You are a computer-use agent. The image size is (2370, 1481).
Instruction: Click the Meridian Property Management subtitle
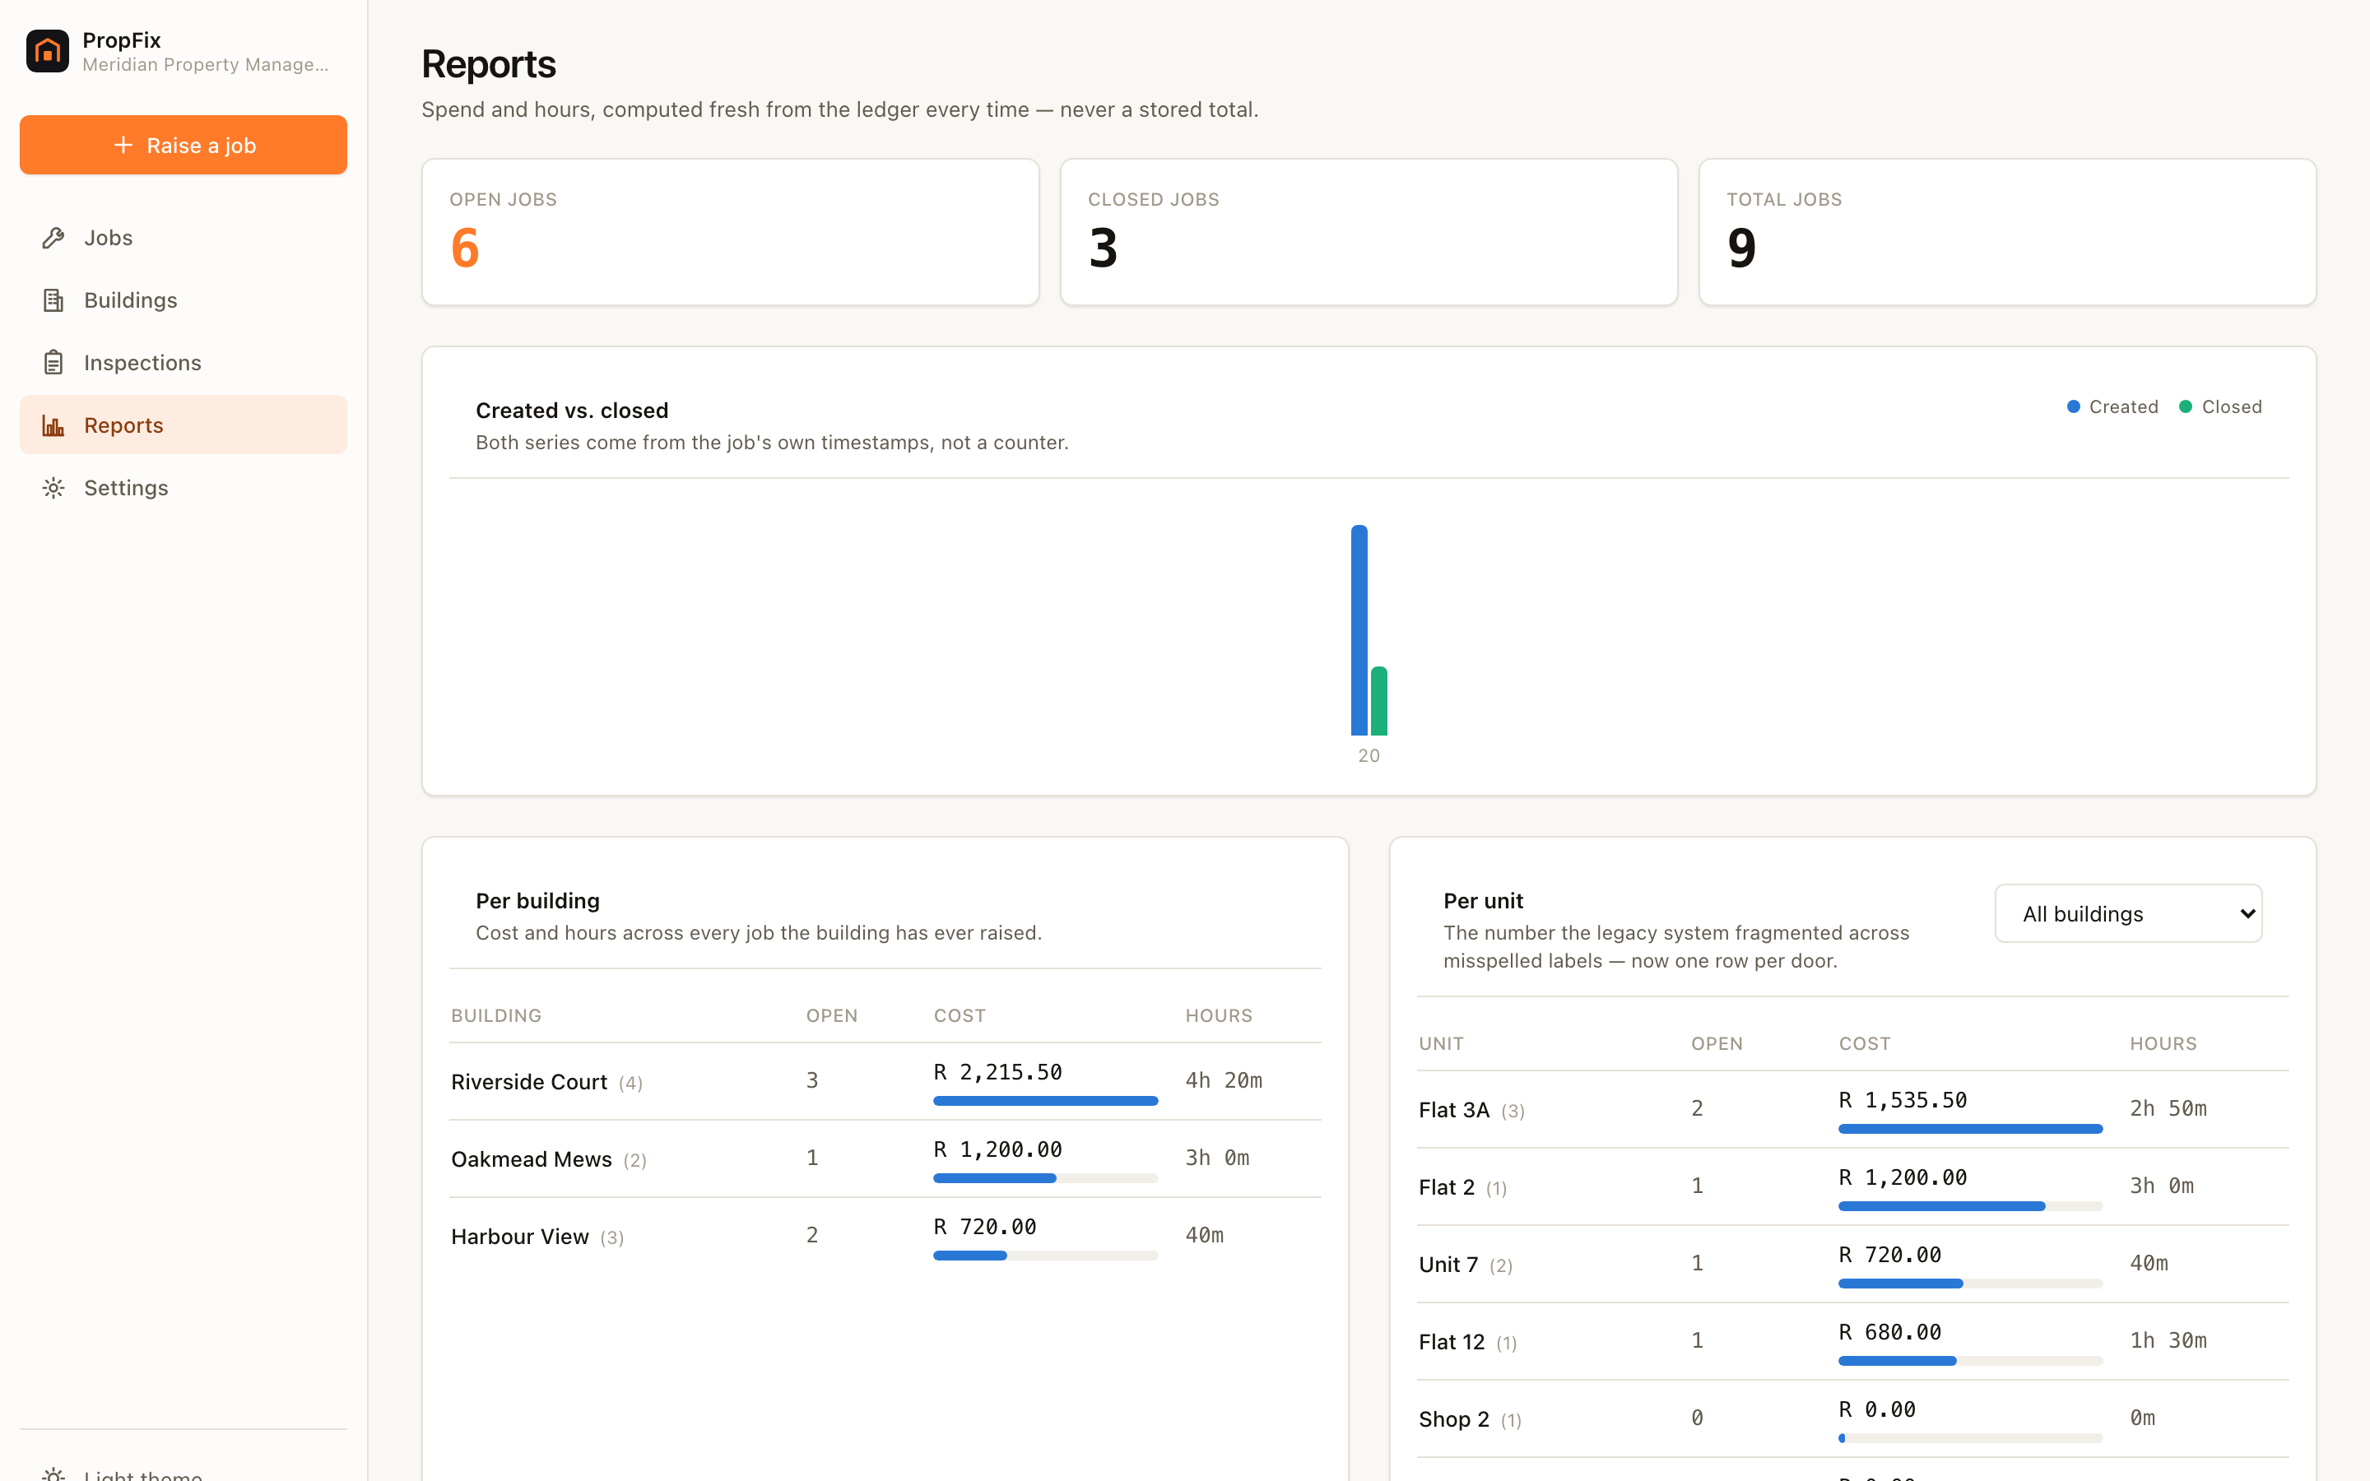[x=206, y=65]
